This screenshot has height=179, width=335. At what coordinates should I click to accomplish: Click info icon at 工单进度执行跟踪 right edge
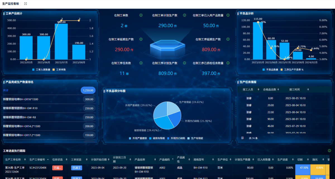[330, 151]
